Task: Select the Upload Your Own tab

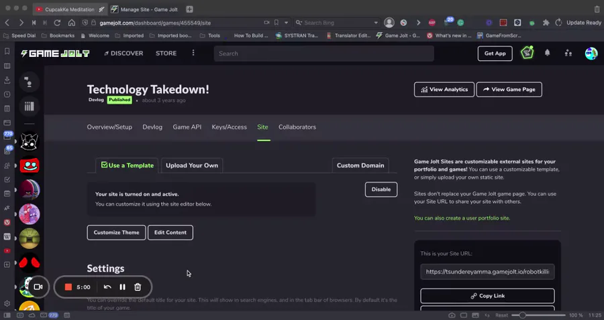Action: click(192, 165)
